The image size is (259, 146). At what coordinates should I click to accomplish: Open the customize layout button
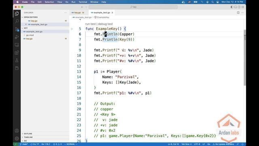coord(243,7)
